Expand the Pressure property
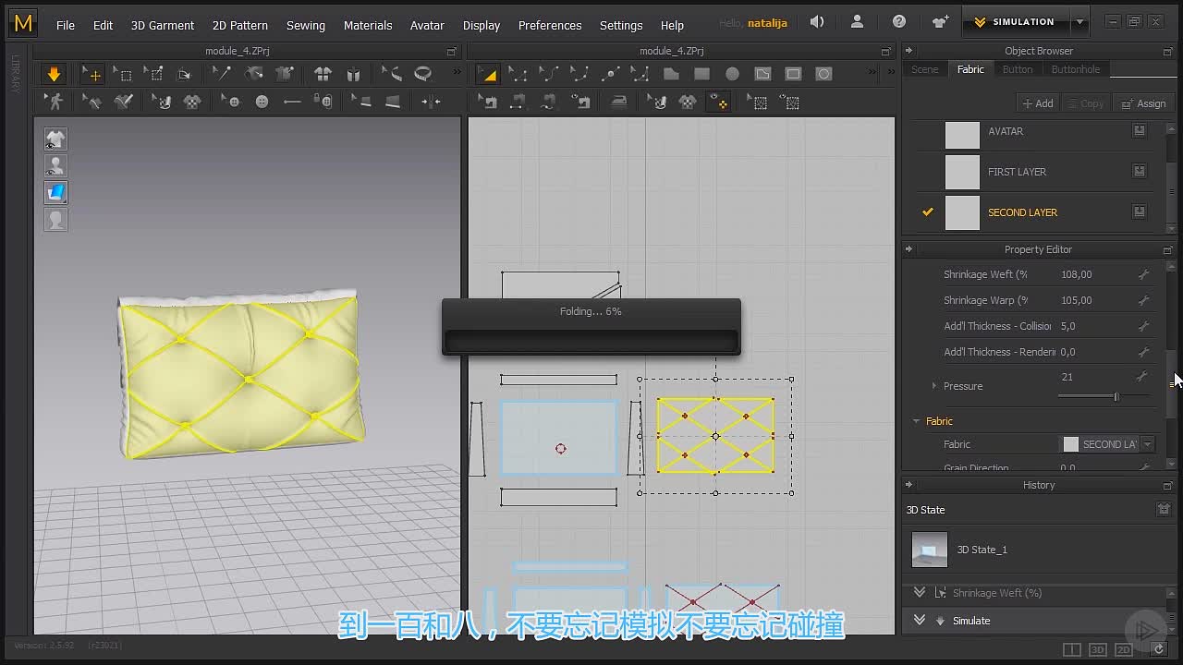1183x665 pixels. click(933, 386)
